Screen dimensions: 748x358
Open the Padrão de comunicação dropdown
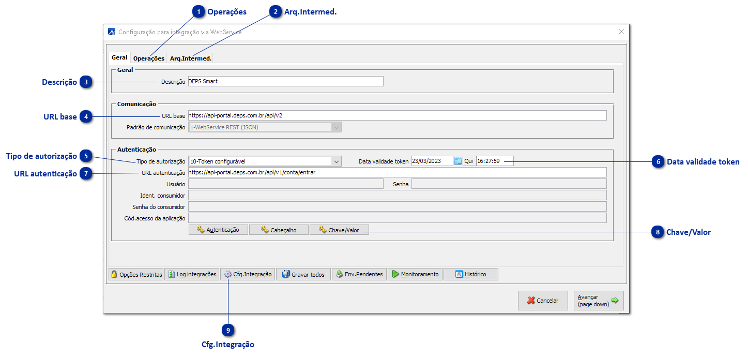(337, 127)
